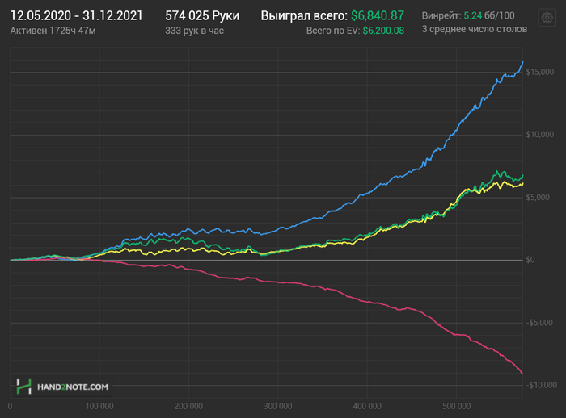
Task: Click the -$10,000 axis label
Action: [x=541, y=385]
